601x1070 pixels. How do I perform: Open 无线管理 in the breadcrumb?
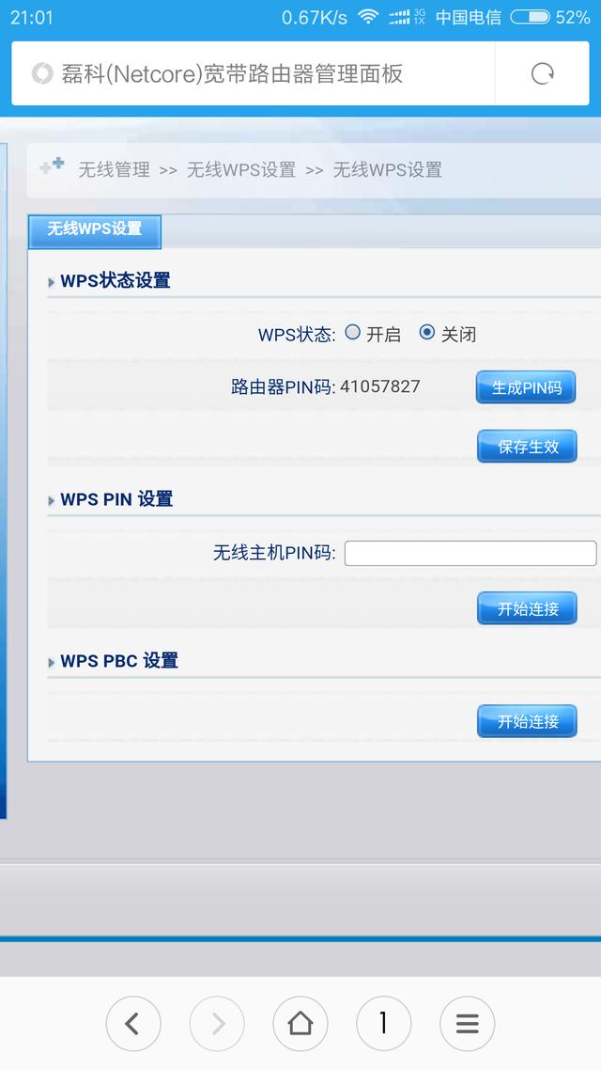(114, 169)
